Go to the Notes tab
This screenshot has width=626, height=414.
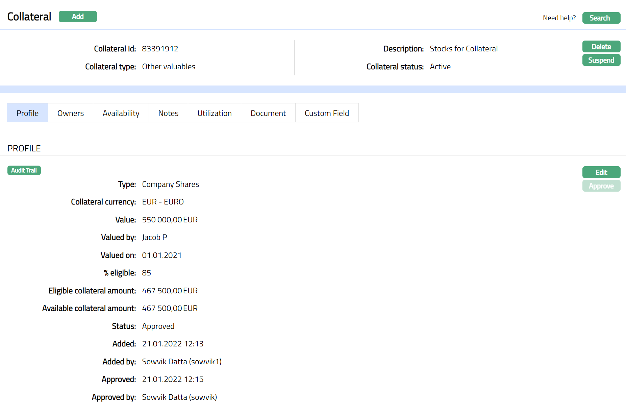(168, 113)
